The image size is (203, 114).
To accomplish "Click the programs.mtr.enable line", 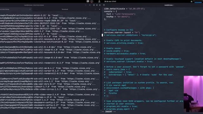I will (x=121, y=106).
